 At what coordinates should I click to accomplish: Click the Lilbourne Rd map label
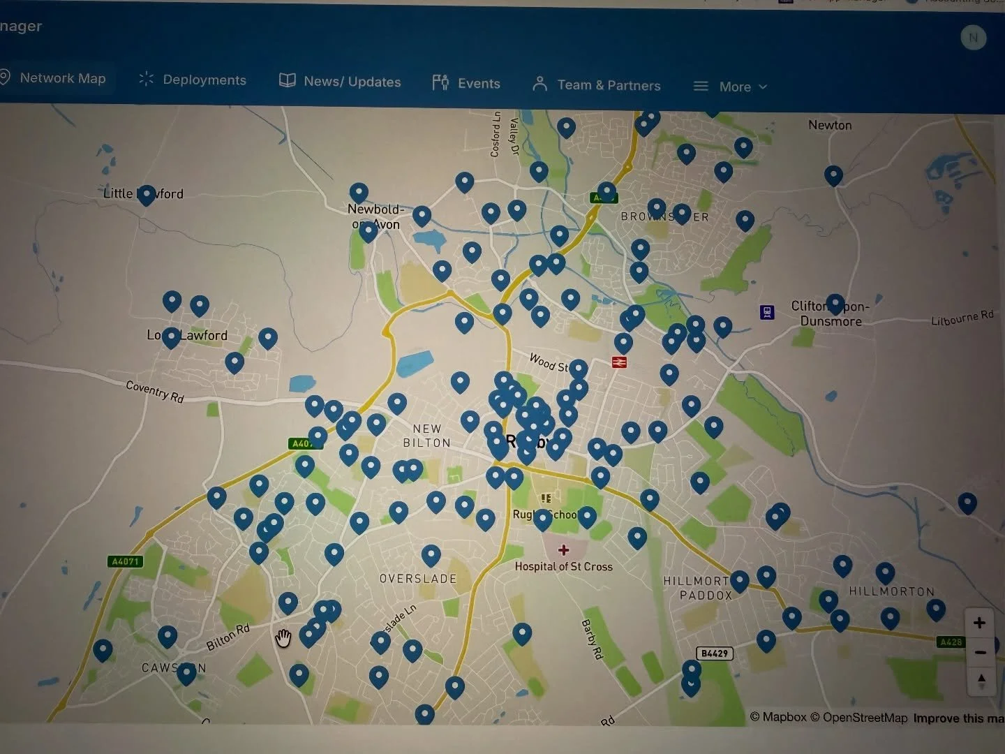(x=962, y=318)
